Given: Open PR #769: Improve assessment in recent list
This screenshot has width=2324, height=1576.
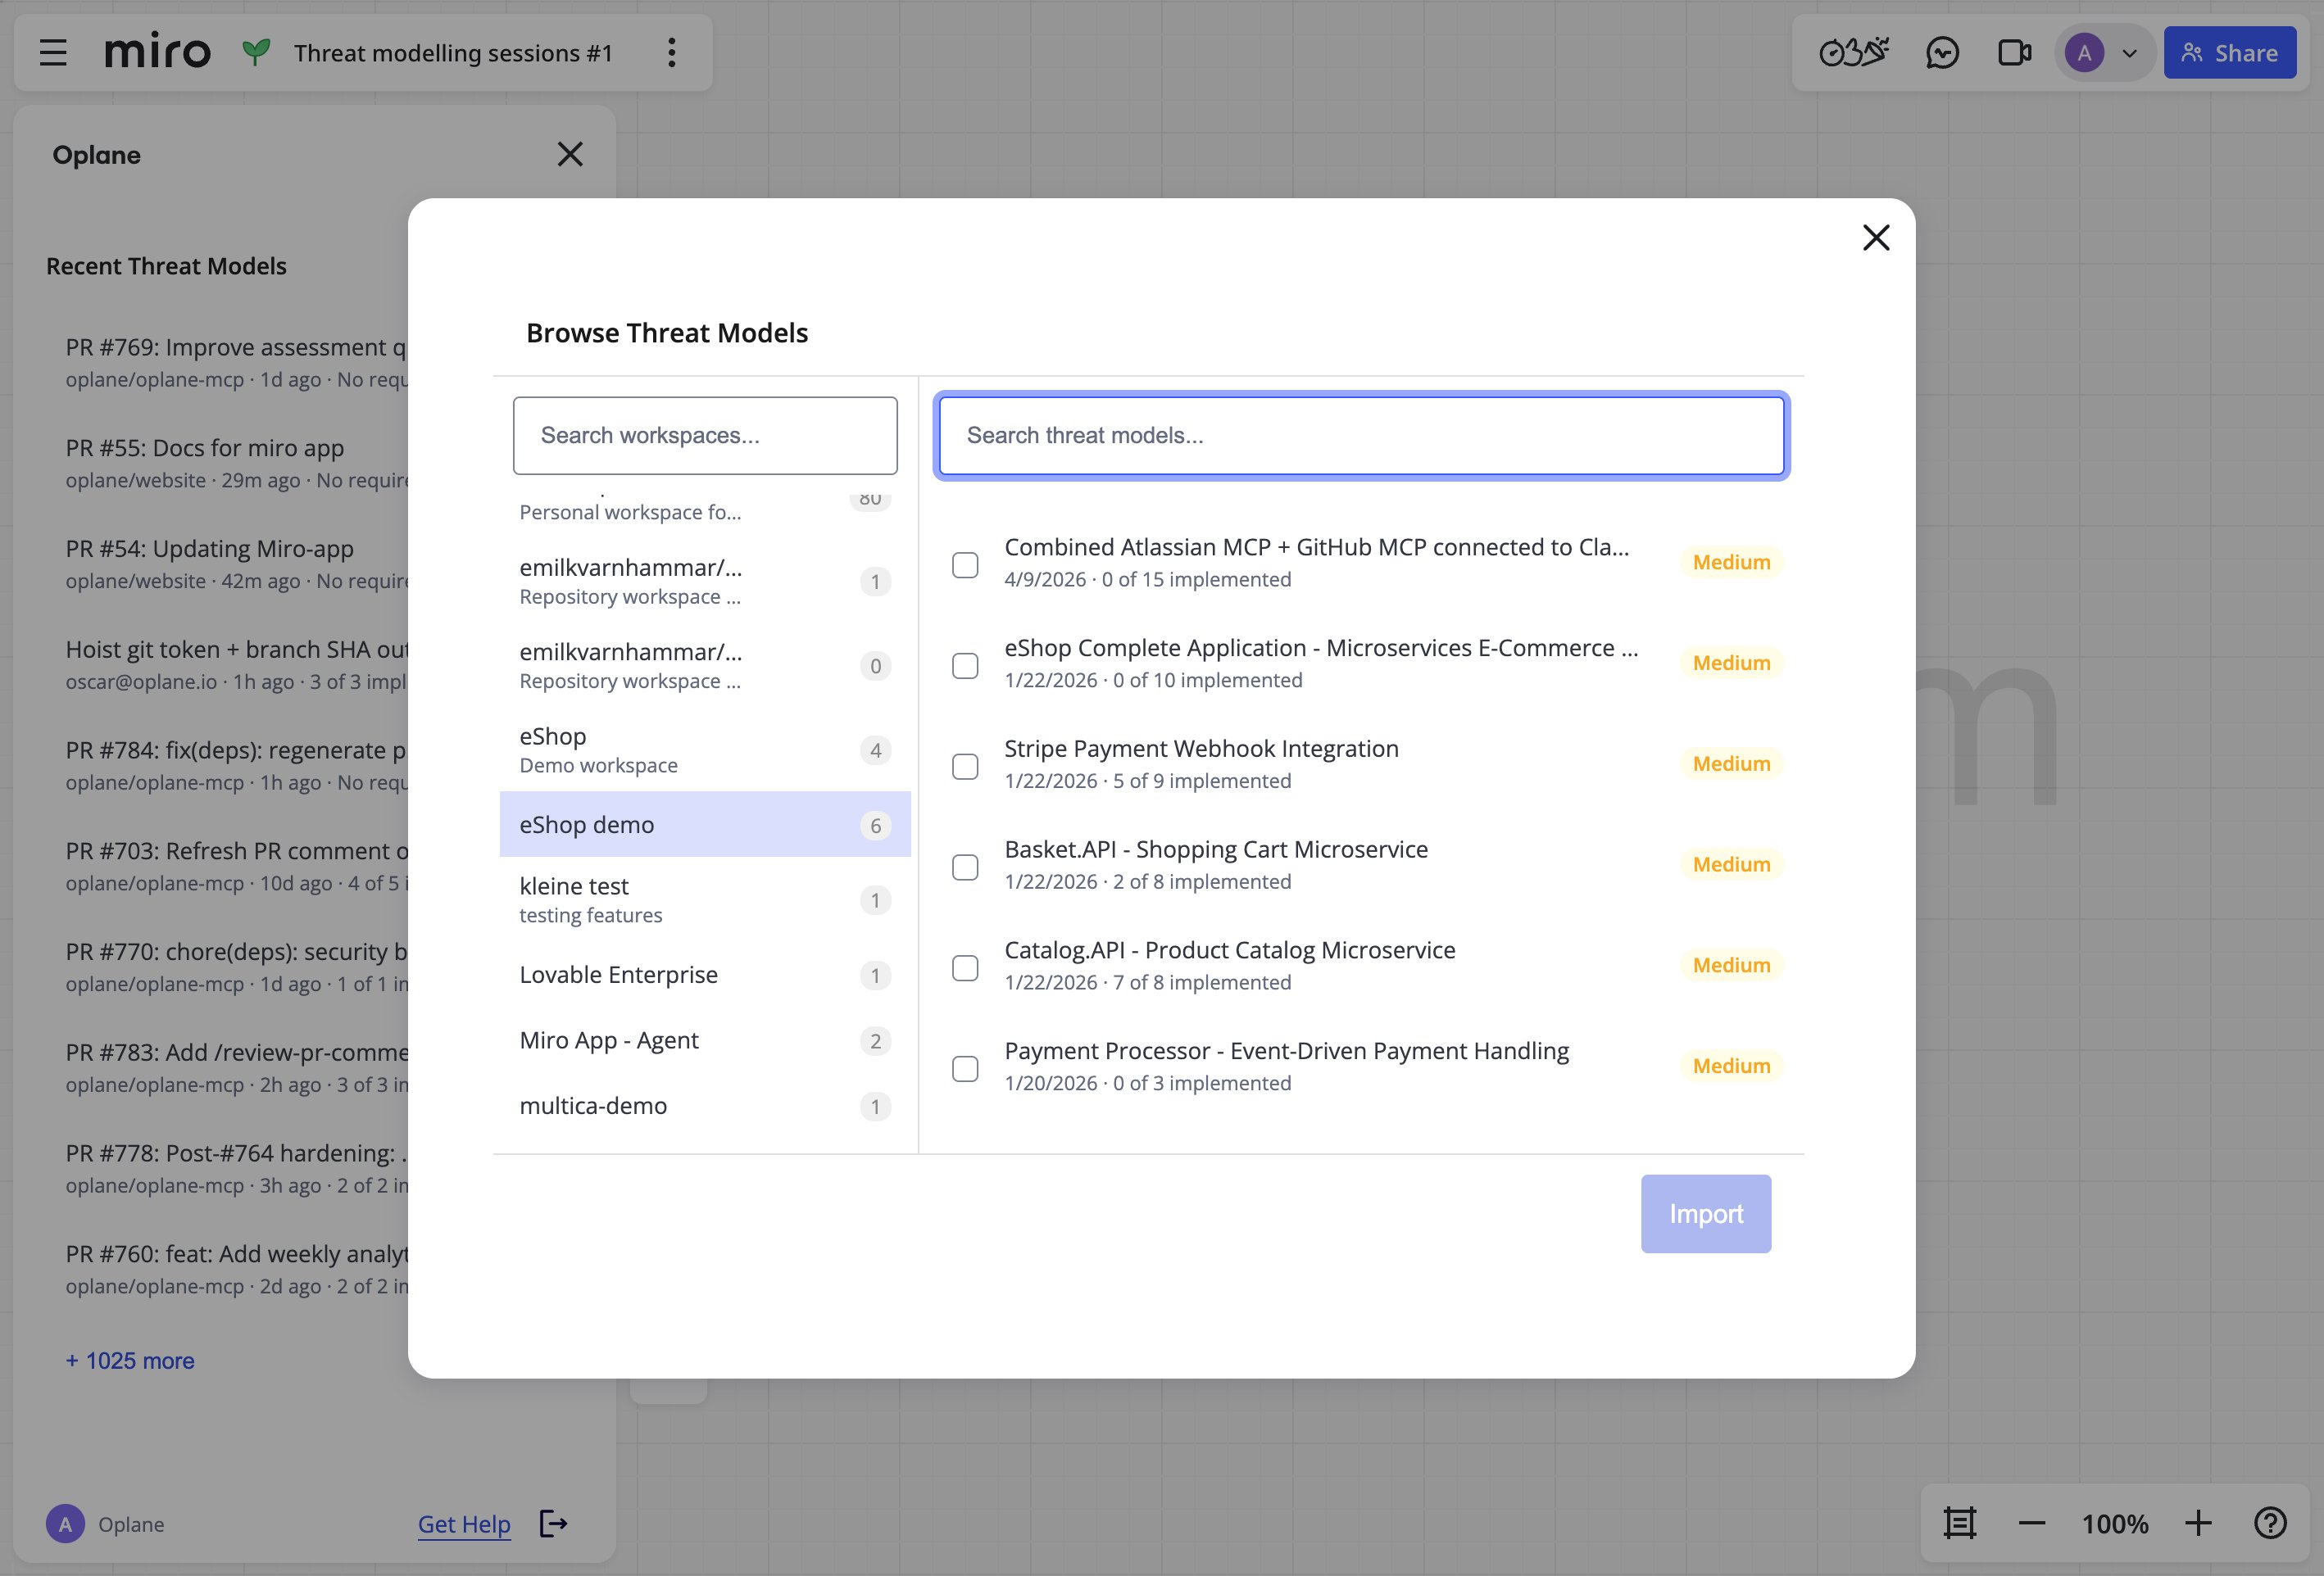Looking at the screenshot, I should [236, 362].
